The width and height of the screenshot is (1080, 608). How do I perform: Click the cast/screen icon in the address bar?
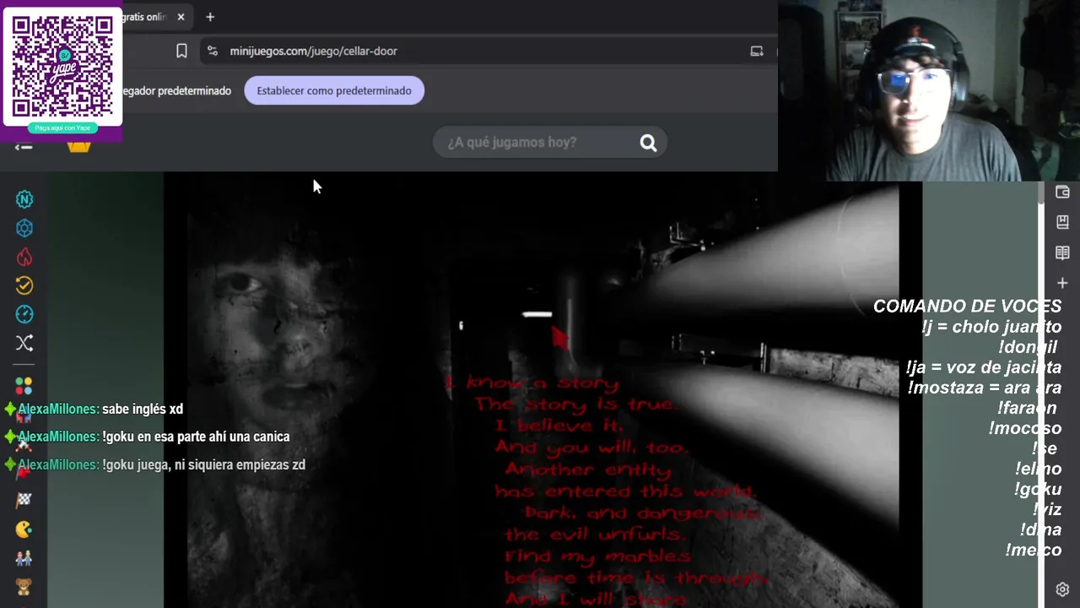[757, 51]
